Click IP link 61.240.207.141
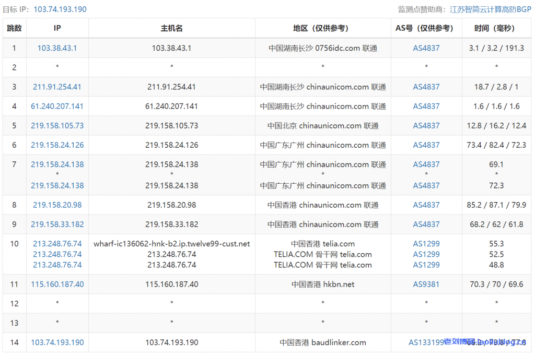 point(57,106)
